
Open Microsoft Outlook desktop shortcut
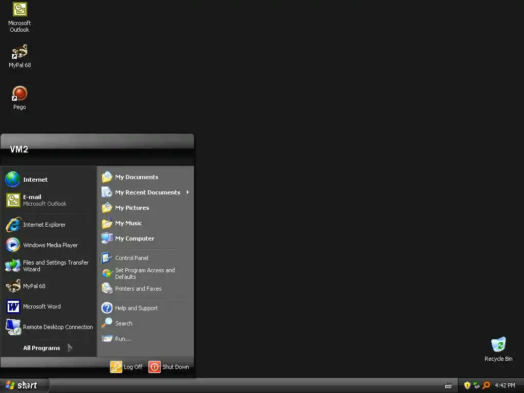click(x=19, y=17)
